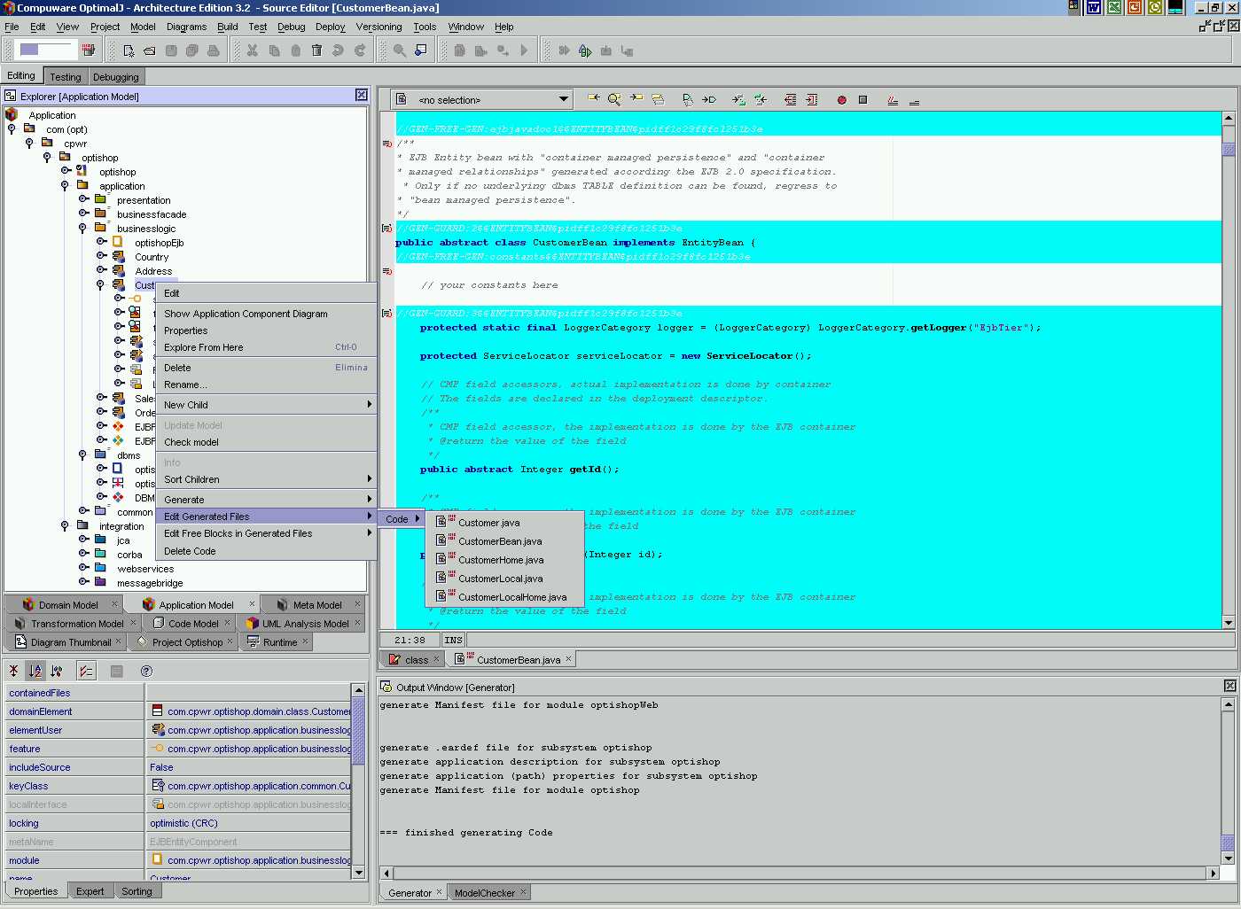
Task: Collapse the integration folder node
Action: click(65, 526)
